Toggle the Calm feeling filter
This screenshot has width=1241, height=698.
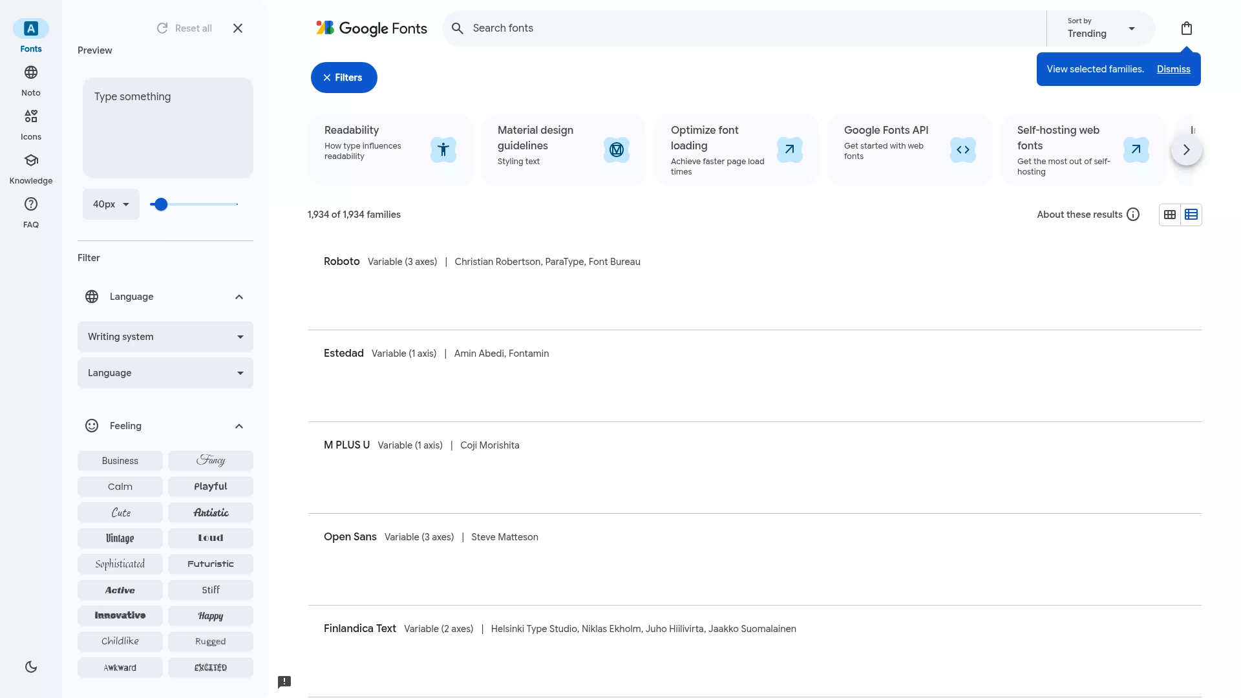click(x=120, y=487)
